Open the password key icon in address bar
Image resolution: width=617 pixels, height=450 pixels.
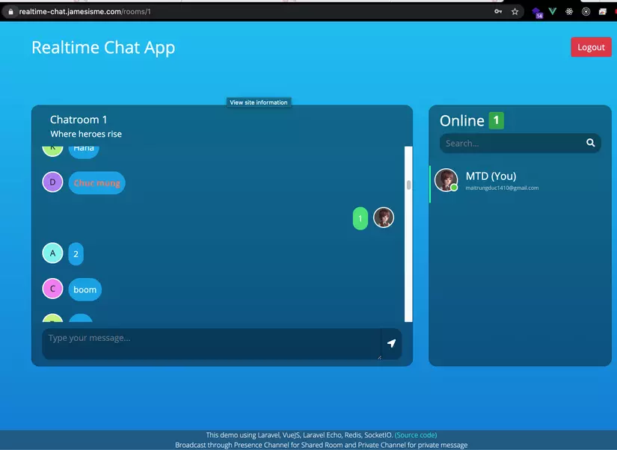coord(497,11)
